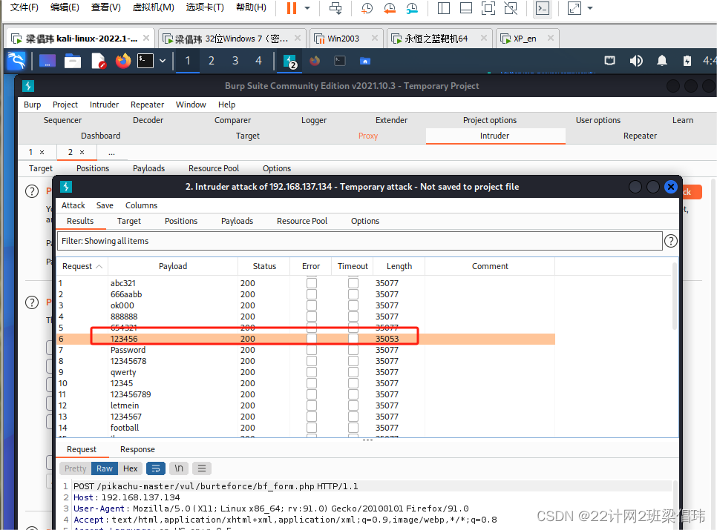Open the Kali dragon applications menu

17,61
